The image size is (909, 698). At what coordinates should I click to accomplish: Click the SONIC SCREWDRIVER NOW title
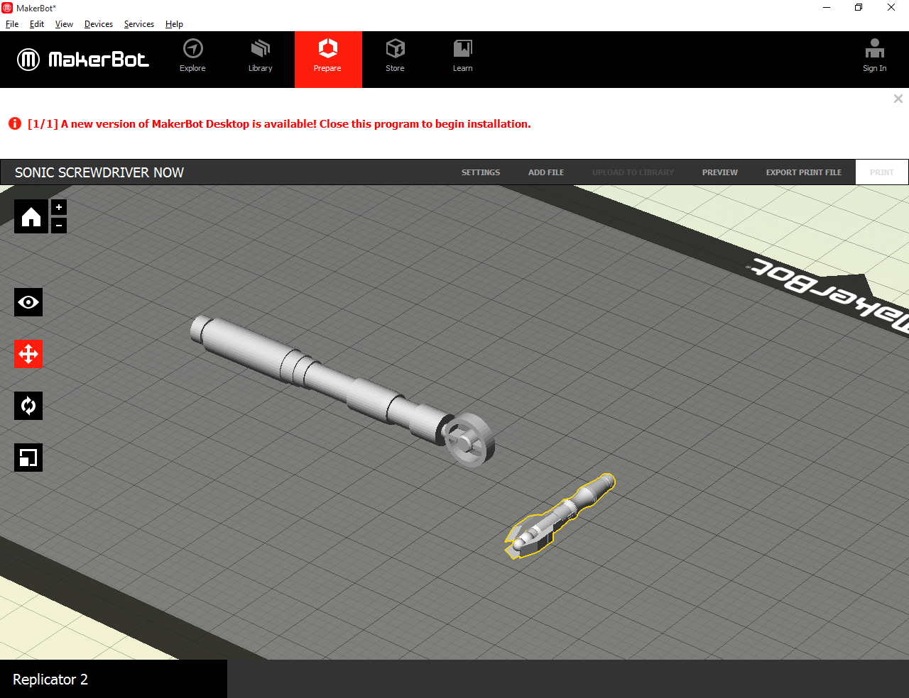click(x=99, y=172)
